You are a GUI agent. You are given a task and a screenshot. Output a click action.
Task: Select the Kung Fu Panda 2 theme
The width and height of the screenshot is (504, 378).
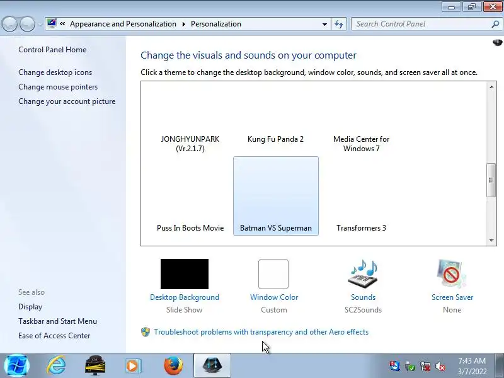tap(275, 139)
